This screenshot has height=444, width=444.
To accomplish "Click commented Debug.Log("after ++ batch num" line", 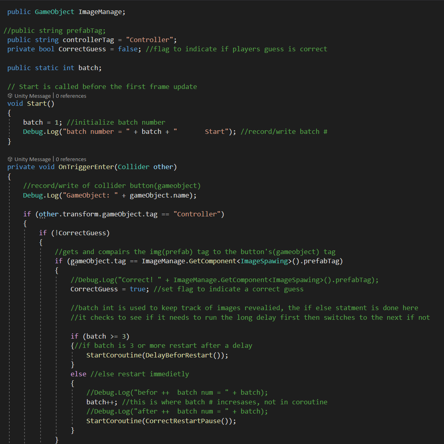I will 177,411.
